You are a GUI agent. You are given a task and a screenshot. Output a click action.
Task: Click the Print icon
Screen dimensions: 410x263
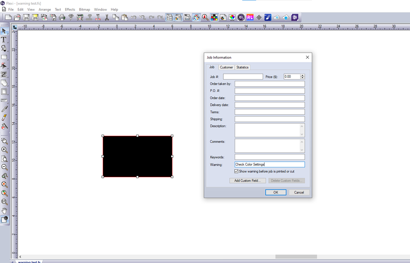pos(62,18)
